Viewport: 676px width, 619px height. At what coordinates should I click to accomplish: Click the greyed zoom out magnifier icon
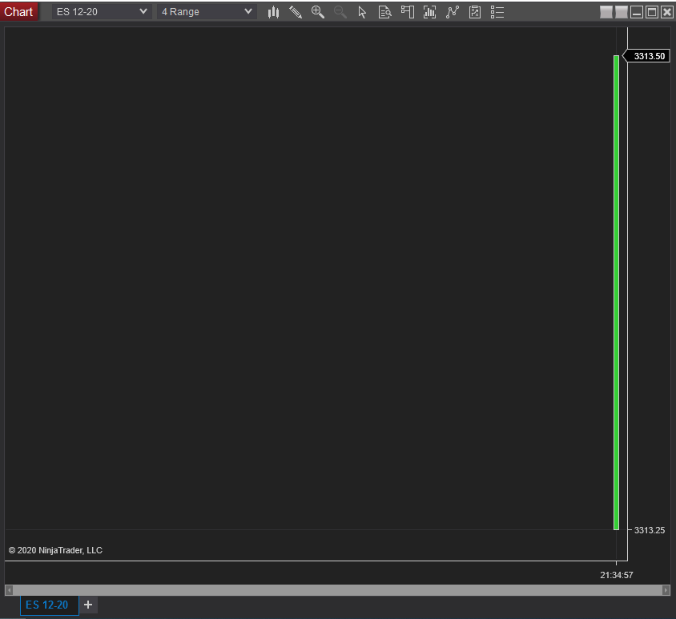click(340, 12)
